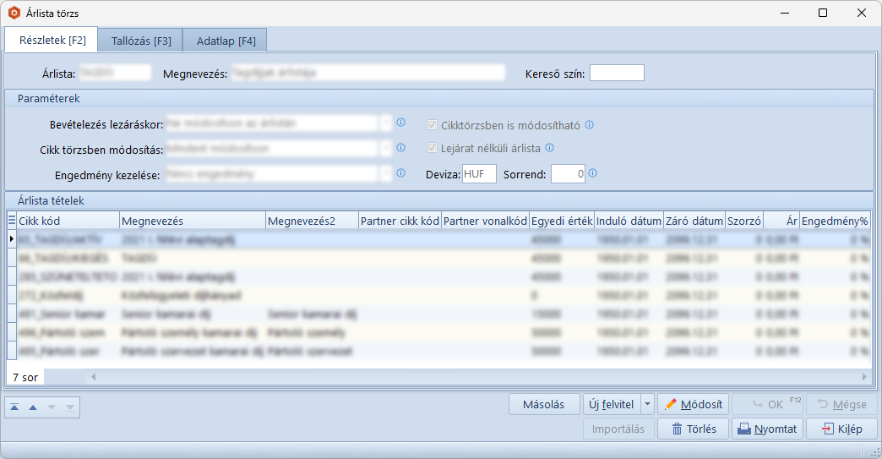Click info icon beside Lejárat nélküli árlista
The image size is (882, 459).
(x=549, y=148)
